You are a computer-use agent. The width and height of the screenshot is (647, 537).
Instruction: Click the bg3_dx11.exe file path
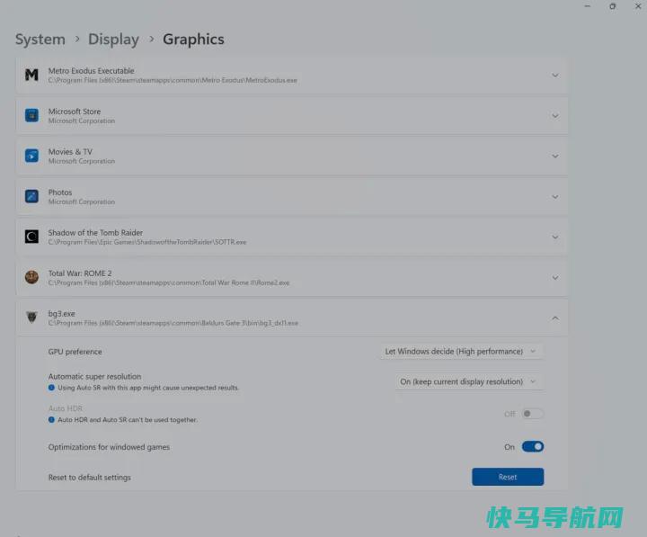[173, 323]
